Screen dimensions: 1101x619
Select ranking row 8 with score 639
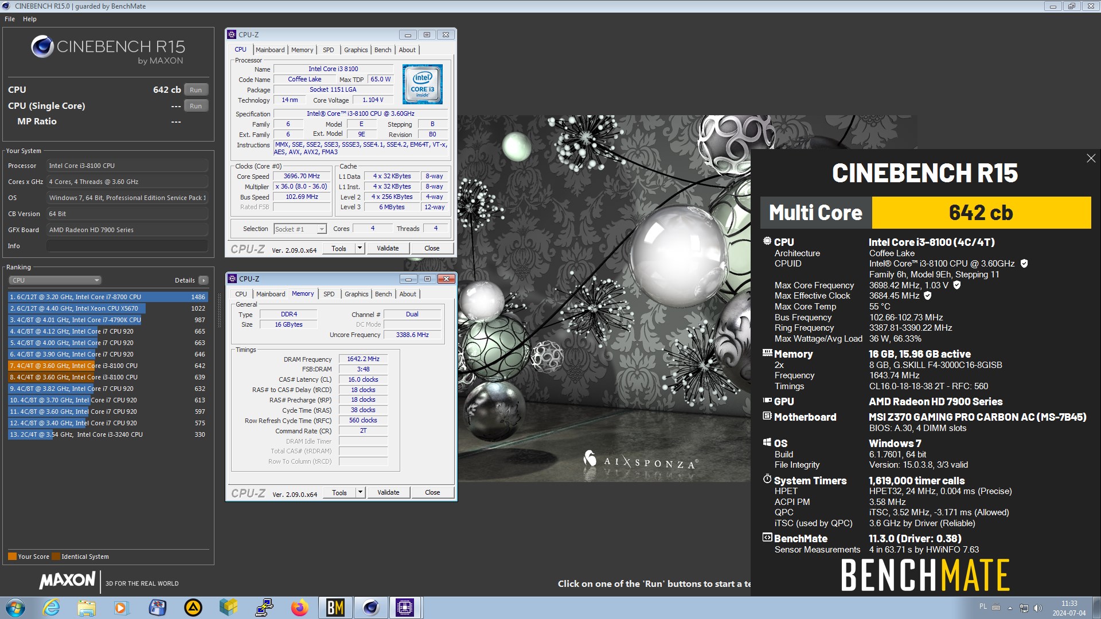tap(108, 377)
